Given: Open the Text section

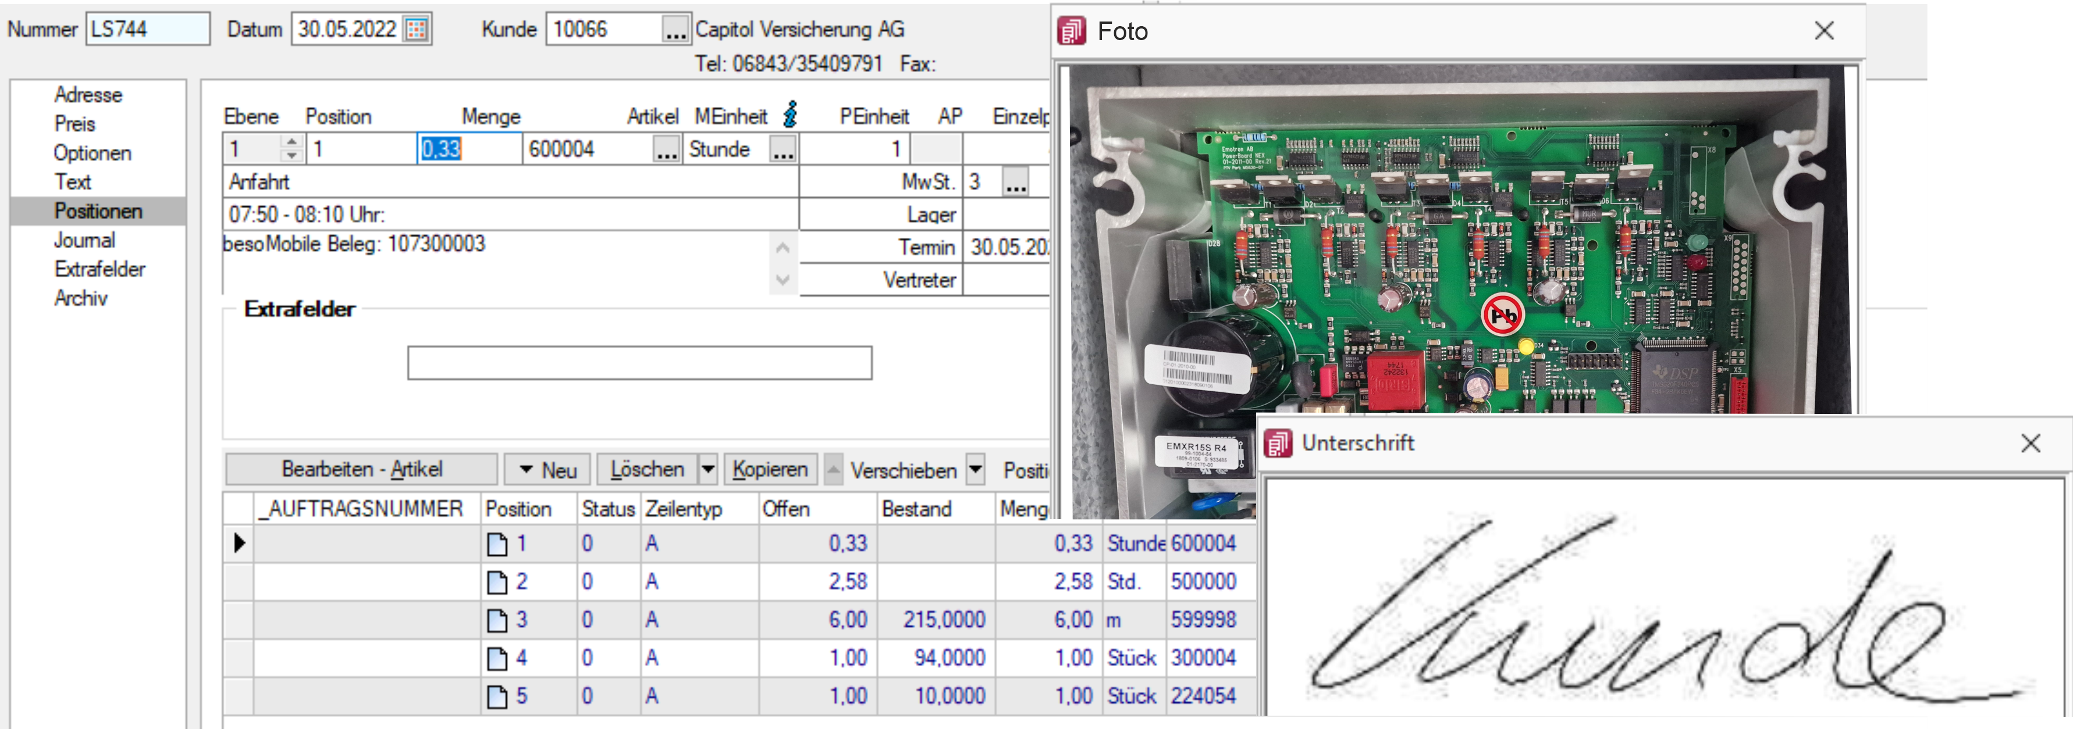Looking at the screenshot, I should 72,181.
